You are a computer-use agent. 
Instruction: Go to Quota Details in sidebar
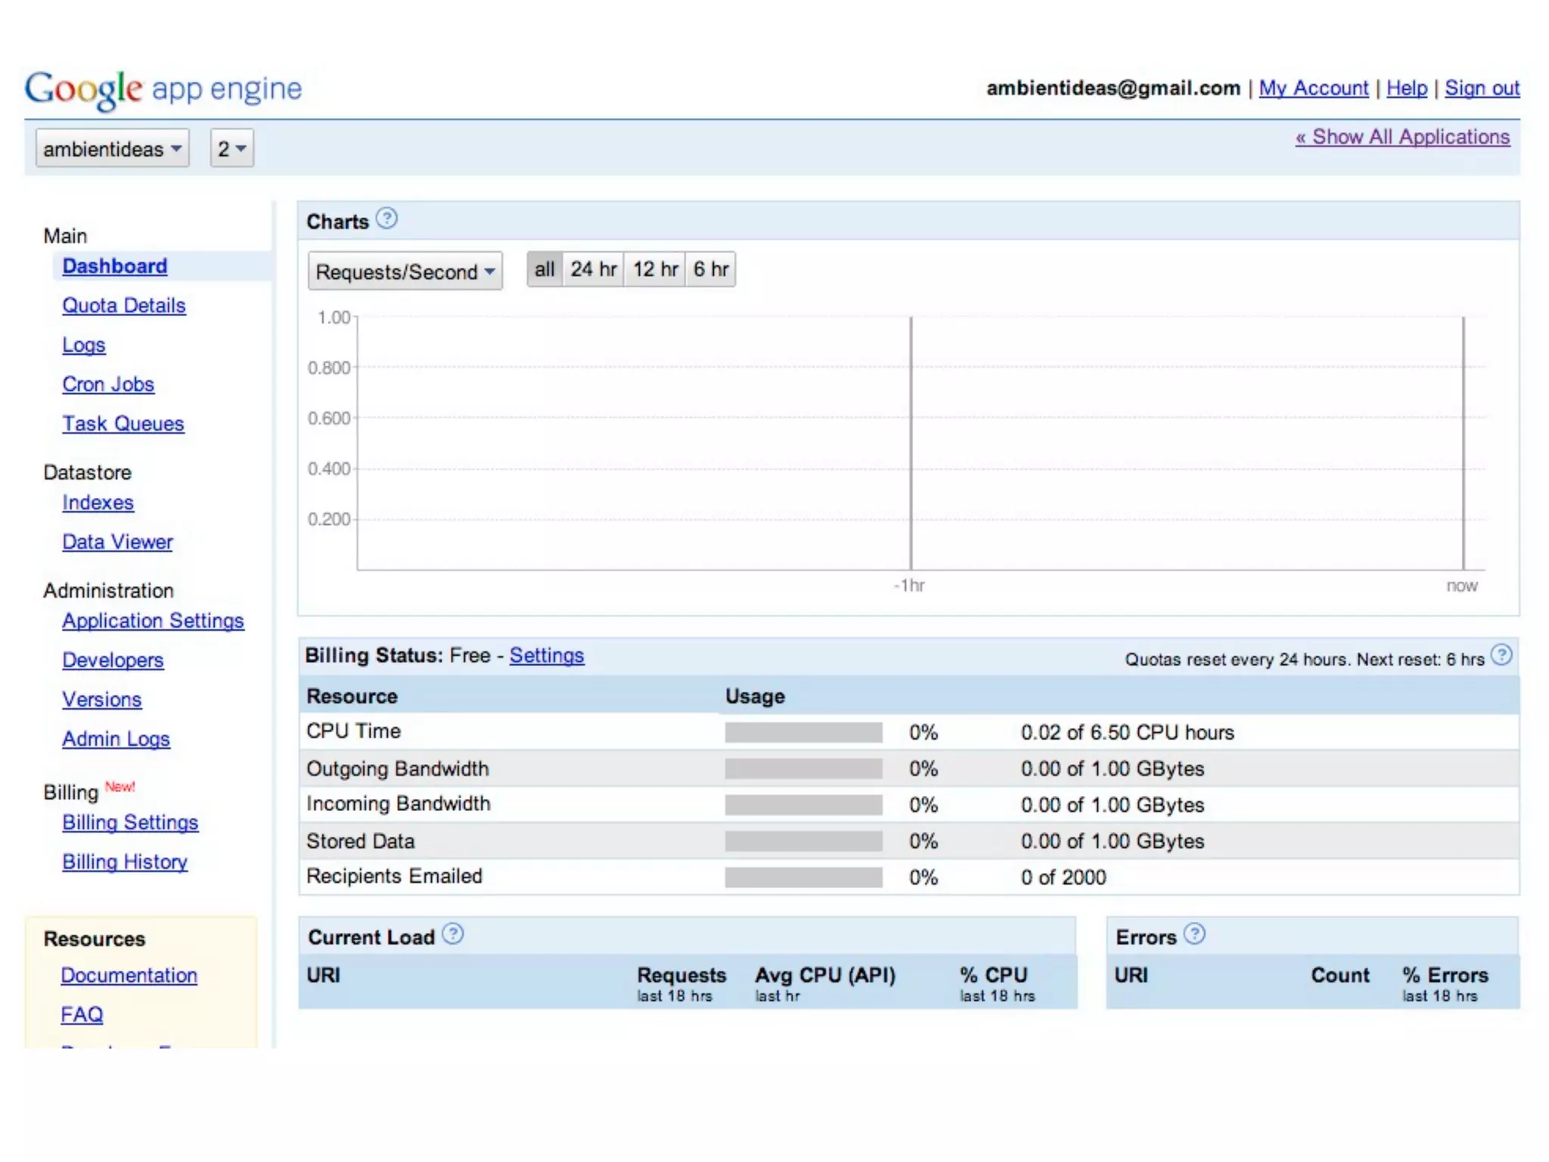(124, 306)
